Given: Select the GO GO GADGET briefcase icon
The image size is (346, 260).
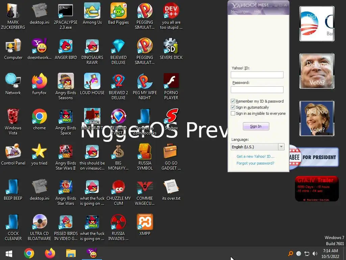Looking at the screenshot, I should [171, 157].
